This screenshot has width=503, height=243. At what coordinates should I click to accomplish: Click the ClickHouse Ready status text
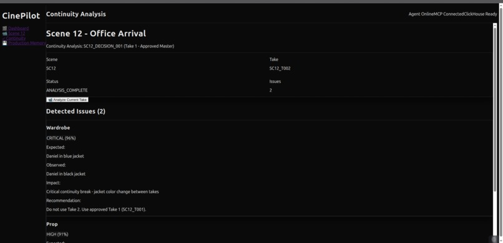click(x=481, y=14)
